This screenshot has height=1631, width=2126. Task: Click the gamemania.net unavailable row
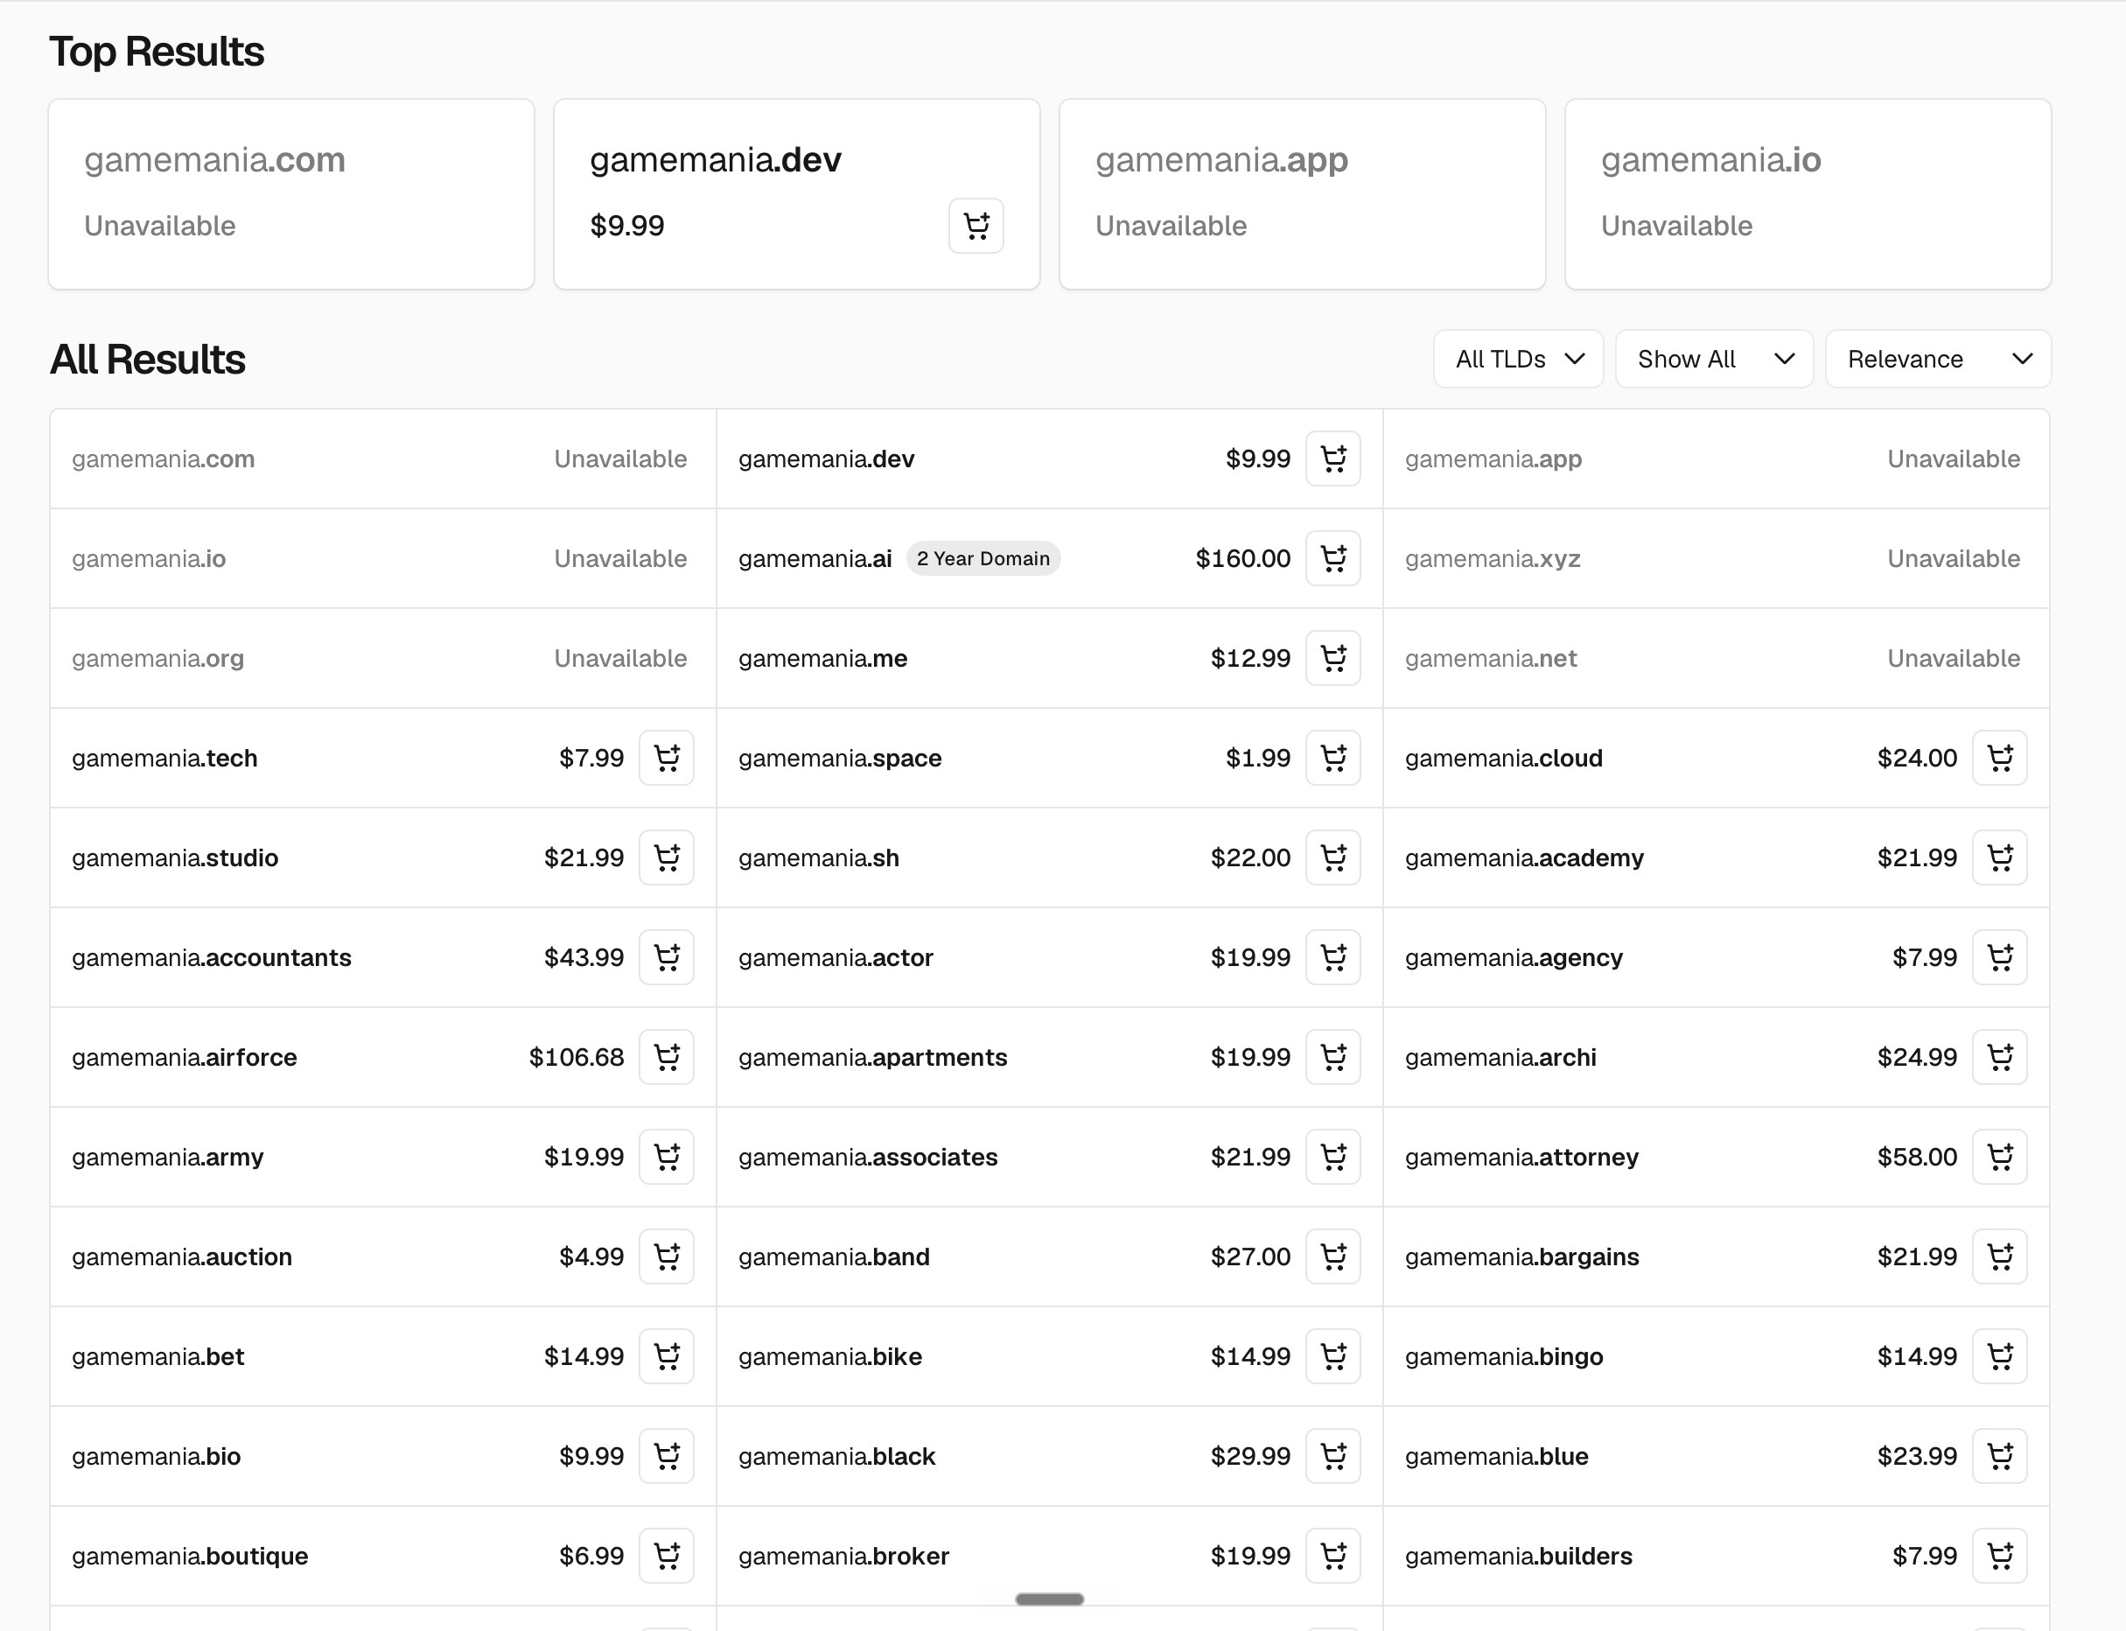pyautogui.click(x=1717, y=658)
